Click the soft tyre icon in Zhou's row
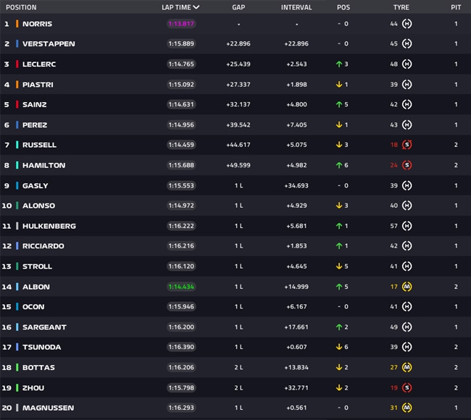This screenshot has width=471, height=420. click(x=407, y=387)
